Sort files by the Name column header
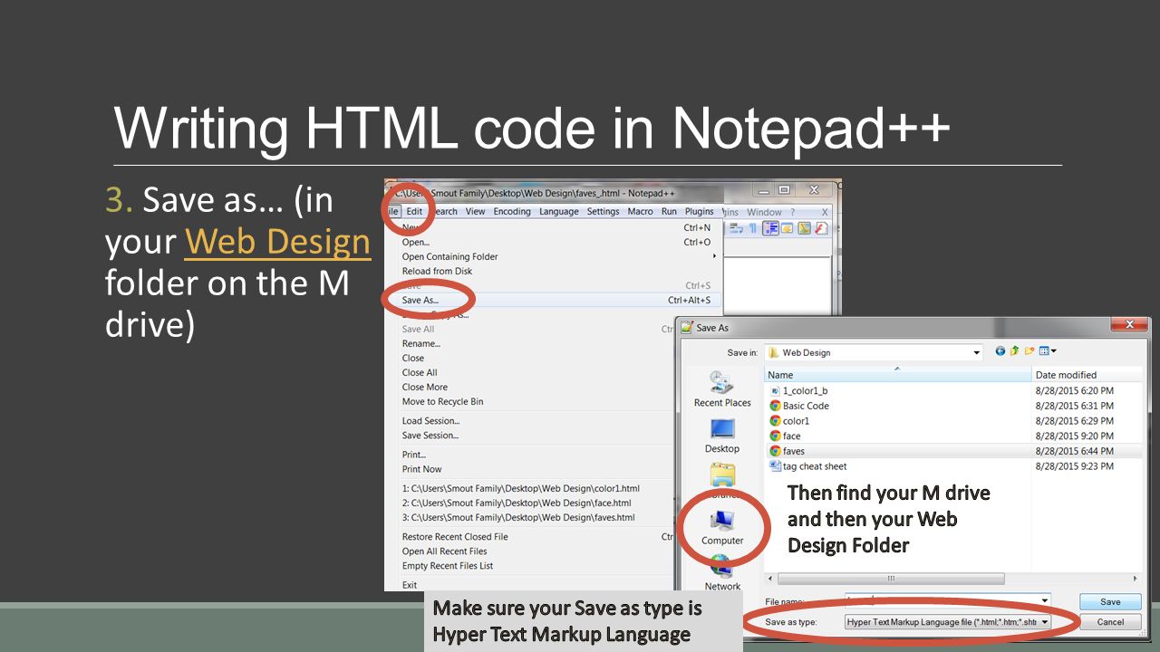Viewport: 1160px width, 652px height. (x=899, y=374)
